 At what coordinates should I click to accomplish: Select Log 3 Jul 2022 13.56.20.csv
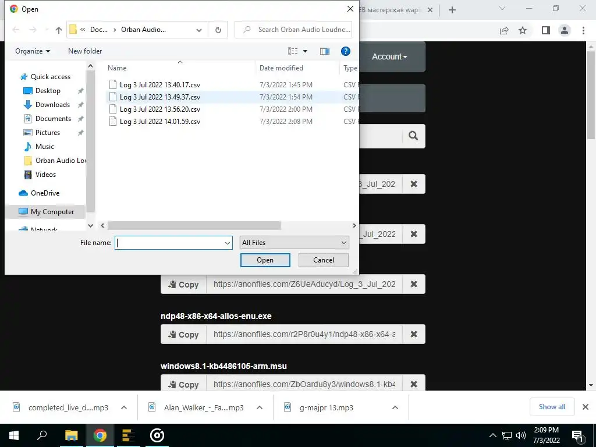pyautogui.click(x=160, y=109)
